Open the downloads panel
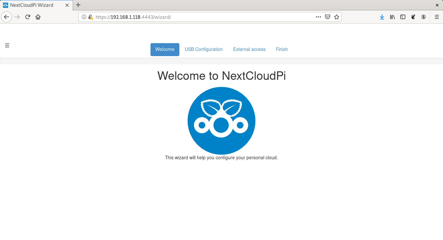 tap(382, 17)
